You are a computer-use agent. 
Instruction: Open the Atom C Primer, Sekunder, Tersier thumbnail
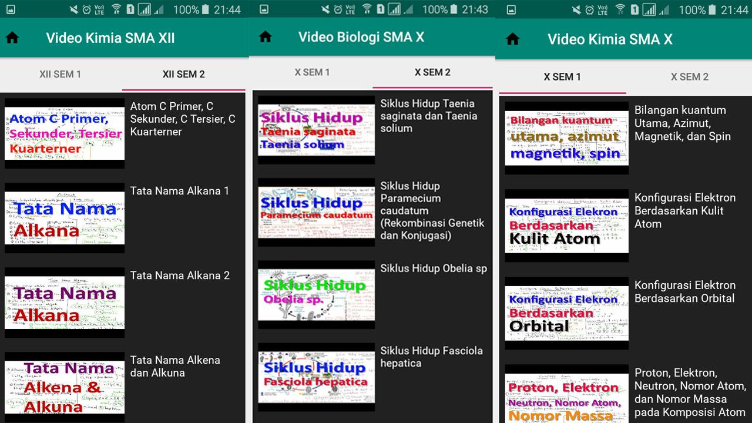(x=65, y=133)
